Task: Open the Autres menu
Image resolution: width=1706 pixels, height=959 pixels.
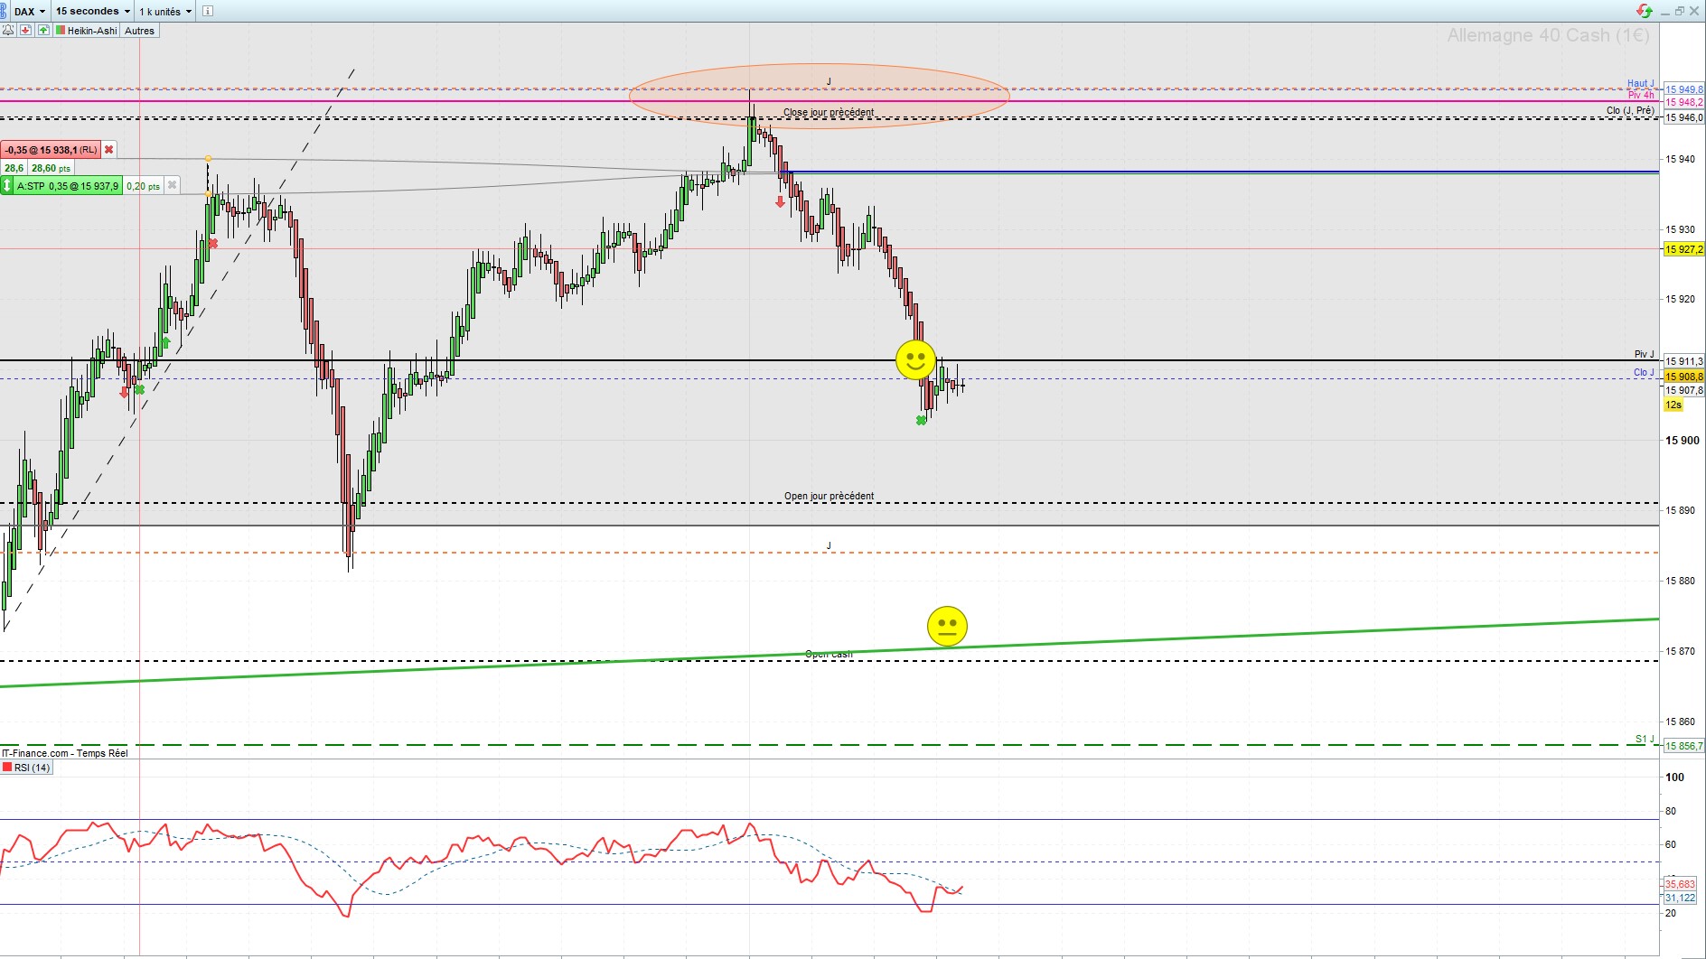Action: click(139, 30)
